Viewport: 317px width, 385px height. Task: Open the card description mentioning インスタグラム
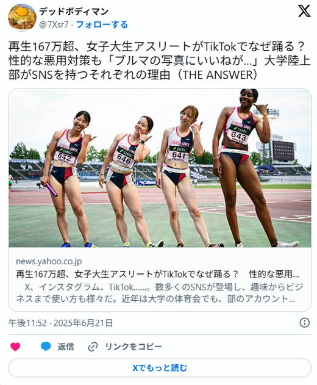coord(160,293)
